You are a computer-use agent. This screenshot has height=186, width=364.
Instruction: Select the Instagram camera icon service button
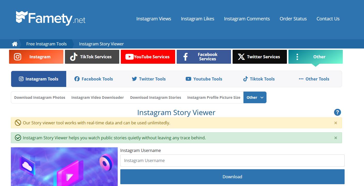(18, 56)
